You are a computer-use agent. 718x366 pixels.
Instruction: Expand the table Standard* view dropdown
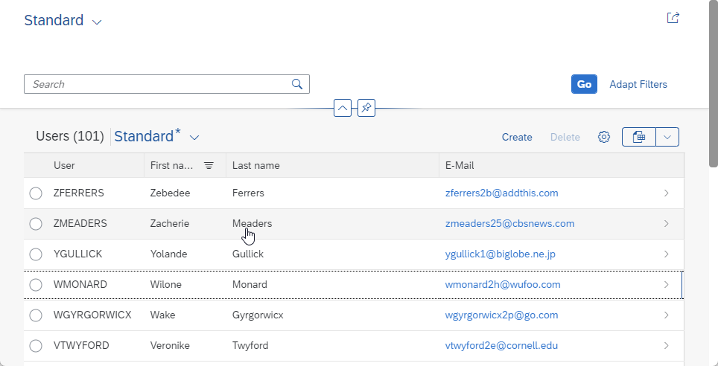point(194,137)
